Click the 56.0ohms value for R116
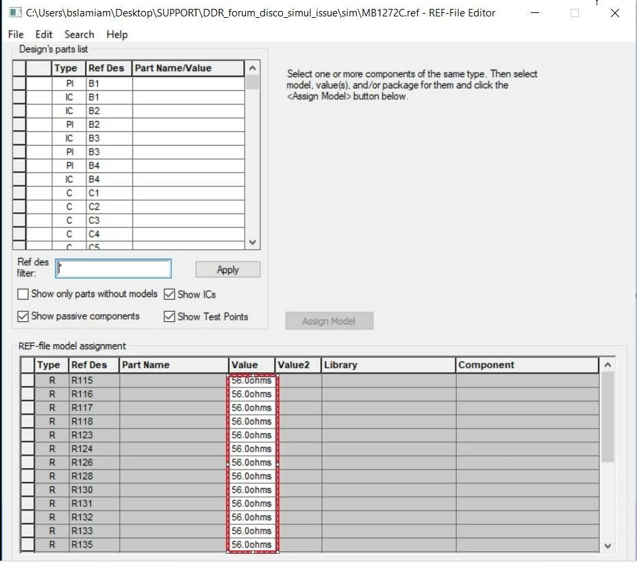Image resolution: width=637 pixels, height=562 pixels. [252, 394]
